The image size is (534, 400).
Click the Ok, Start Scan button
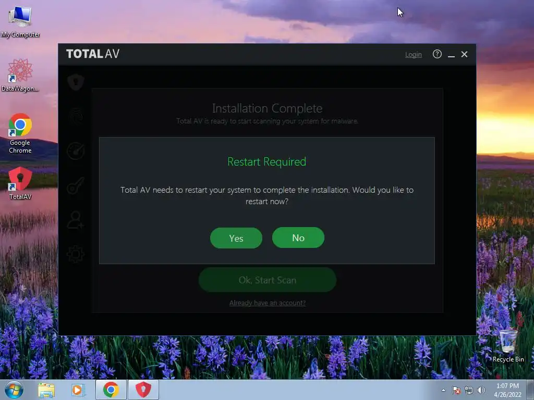coord(268,280)
